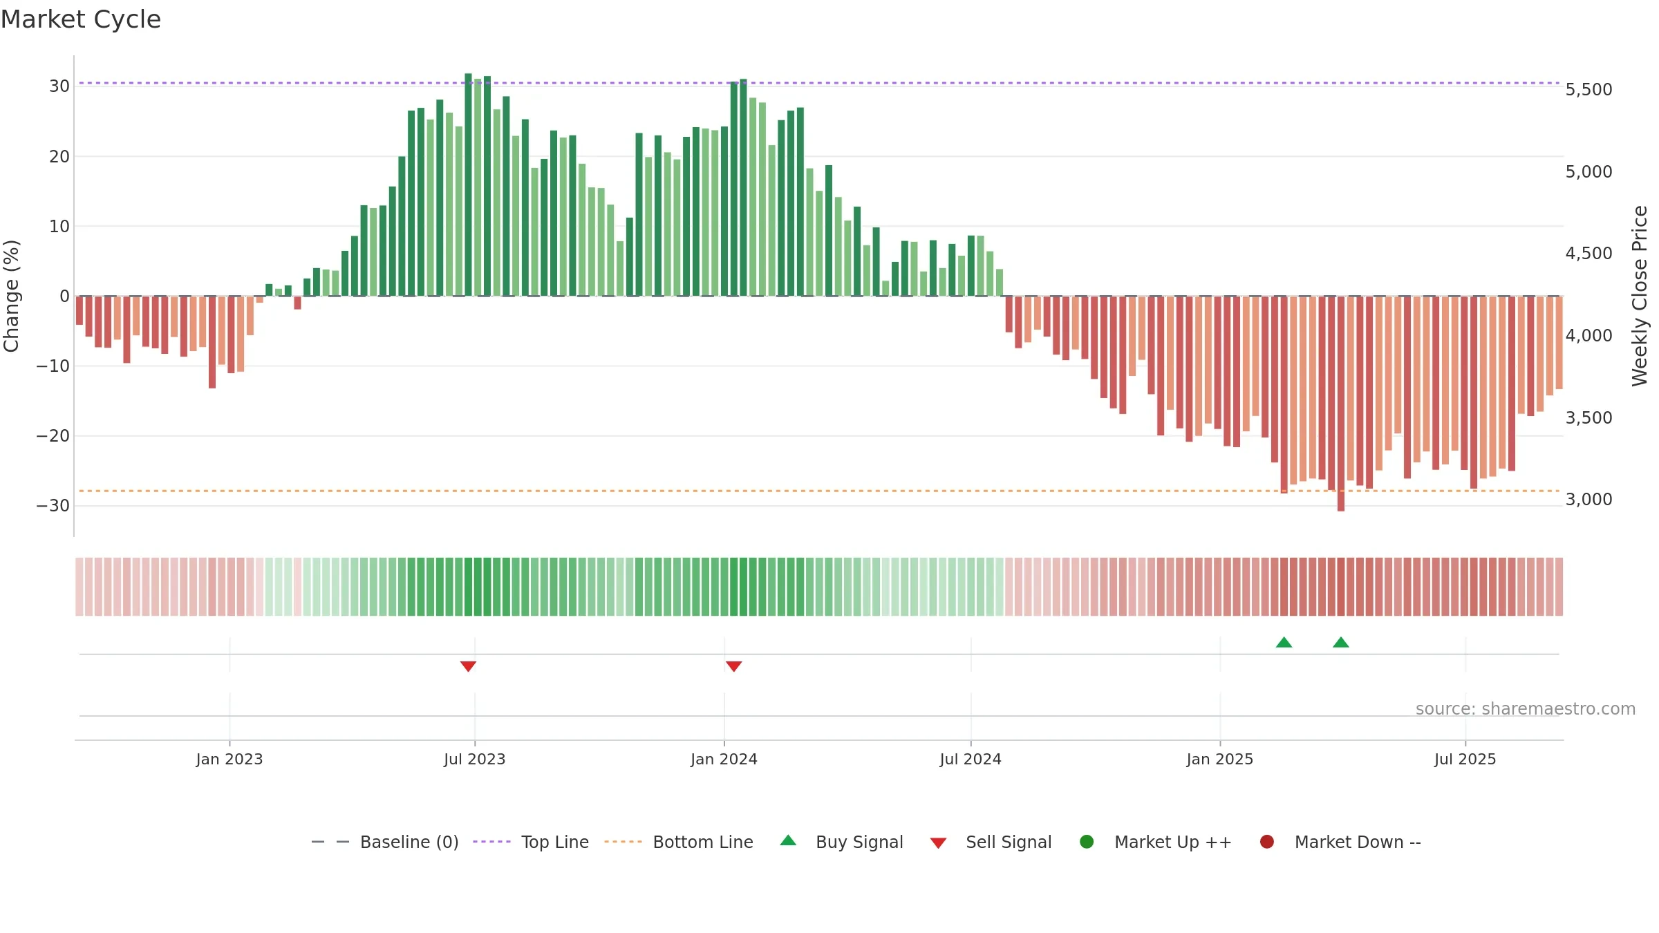The image size is (1659, 933).
Task: Click the Jul 2024 axis label
Action: coord(971,760)
